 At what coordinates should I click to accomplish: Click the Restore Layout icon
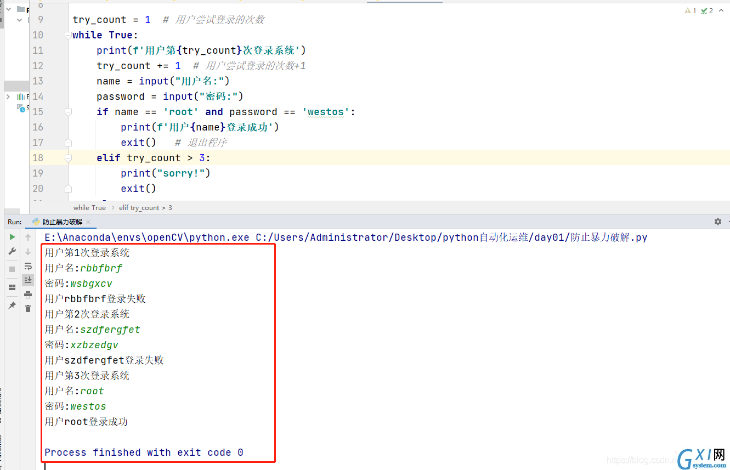coord(12,287)
